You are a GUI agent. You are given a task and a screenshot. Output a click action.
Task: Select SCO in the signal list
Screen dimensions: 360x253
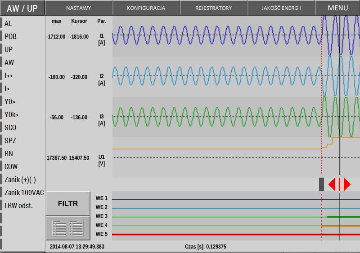pos(10,127)
